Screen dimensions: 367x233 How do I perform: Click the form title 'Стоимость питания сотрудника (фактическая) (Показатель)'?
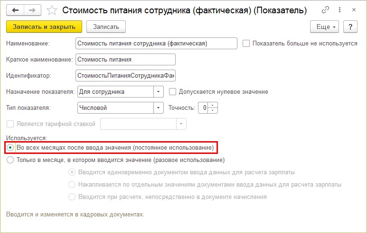click(x=184, y=10)
